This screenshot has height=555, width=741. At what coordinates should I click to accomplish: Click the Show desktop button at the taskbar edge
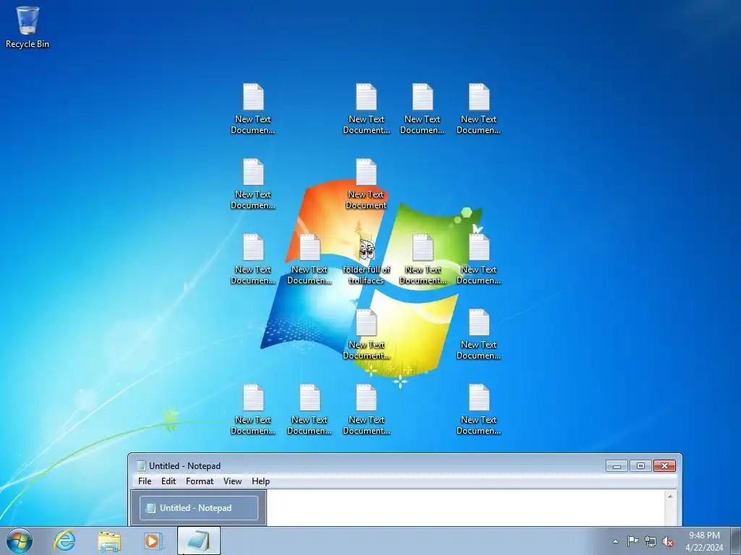click(735, 541)
